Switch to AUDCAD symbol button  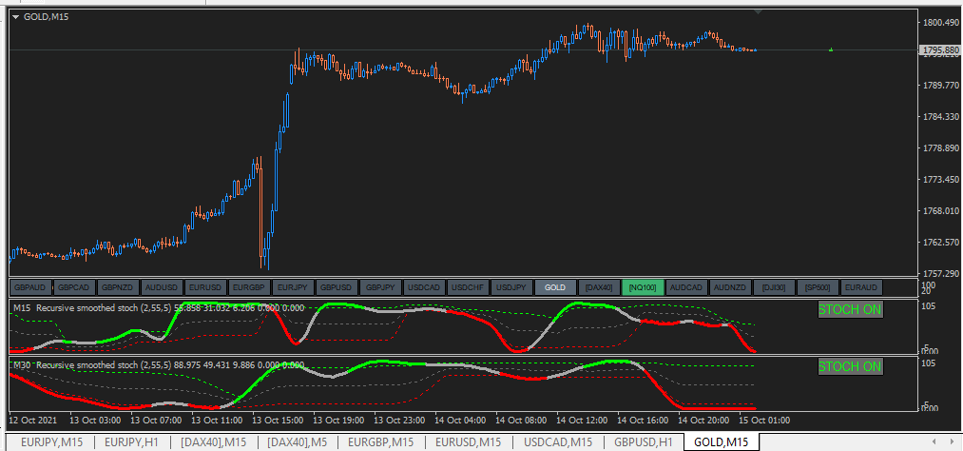(x=686, y=287)
